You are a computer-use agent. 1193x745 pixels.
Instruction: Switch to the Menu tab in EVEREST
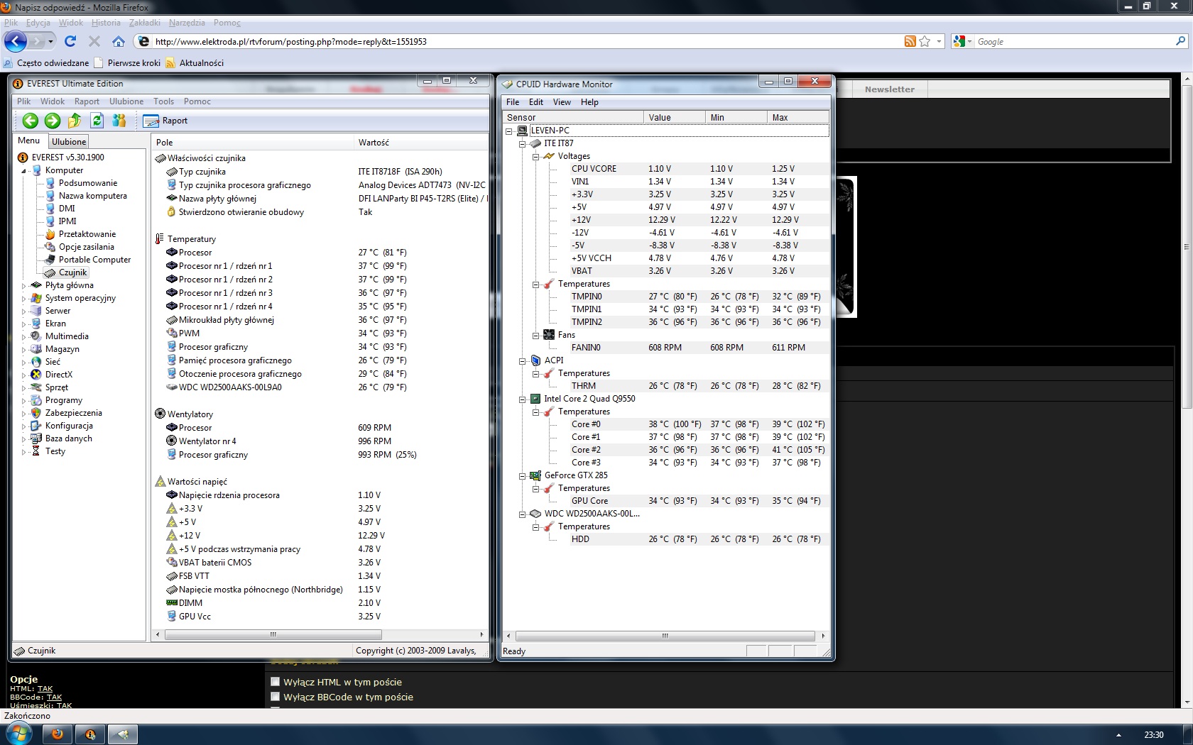[x=29, y=140]
